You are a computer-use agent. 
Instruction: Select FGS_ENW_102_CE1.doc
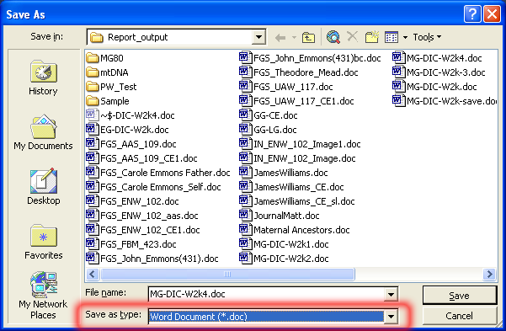[143, 230]
